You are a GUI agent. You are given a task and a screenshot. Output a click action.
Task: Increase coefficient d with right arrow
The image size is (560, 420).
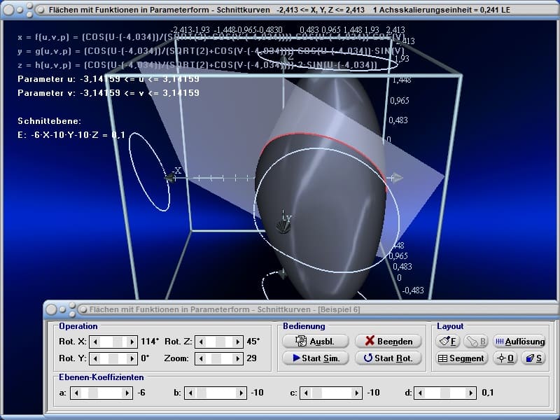tap(471, 393)
